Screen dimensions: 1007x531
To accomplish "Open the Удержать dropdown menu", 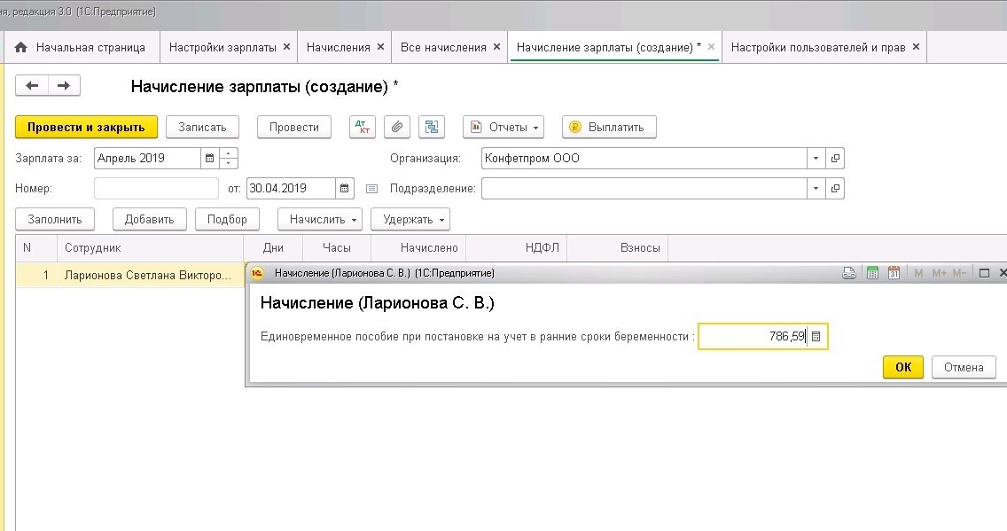I will (410, 219).
